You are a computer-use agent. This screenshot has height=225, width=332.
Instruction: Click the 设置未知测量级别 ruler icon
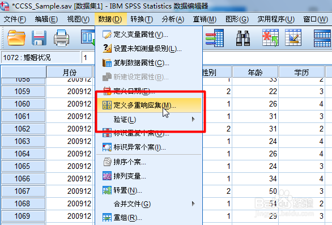[107, 49]
